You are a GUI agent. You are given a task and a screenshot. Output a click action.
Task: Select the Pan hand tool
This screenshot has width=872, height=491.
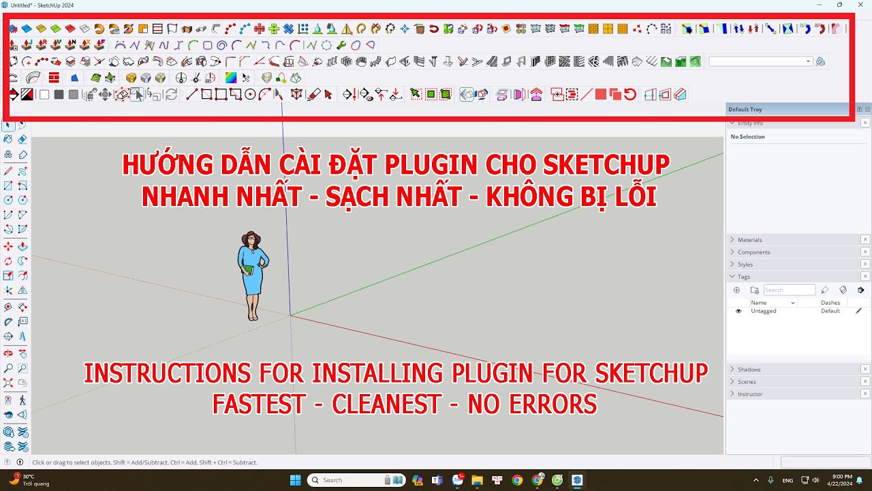click(22, 353)
